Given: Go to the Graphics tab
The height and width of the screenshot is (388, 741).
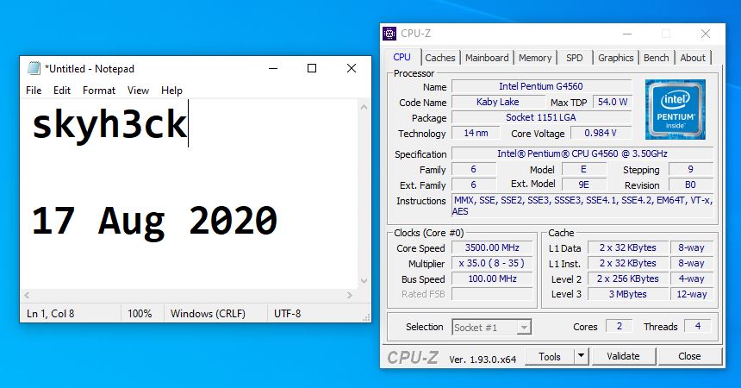Looking at the screenshot, I should pyautogui.click(x=616, y=58).
